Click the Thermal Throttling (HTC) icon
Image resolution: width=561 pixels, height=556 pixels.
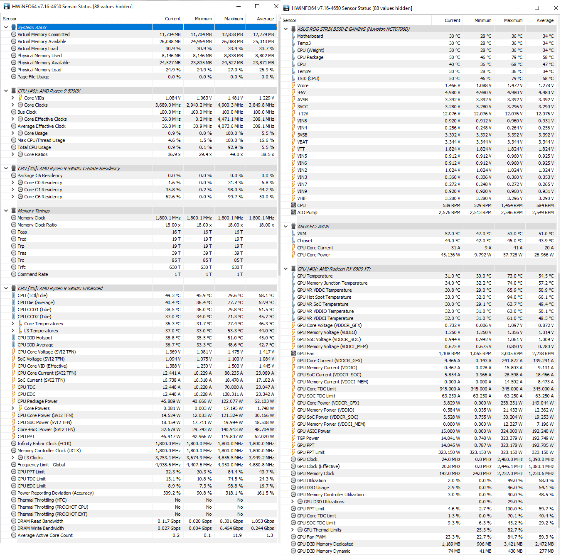(x=14, y=500)
